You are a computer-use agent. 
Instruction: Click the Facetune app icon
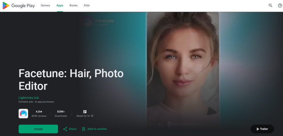[23, 113]
